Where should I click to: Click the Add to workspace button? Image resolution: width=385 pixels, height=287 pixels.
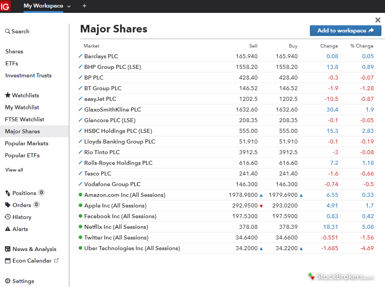[345, 31]
